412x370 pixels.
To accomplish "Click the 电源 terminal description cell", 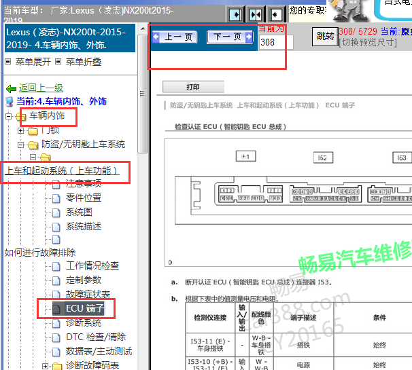I will [303, 365].
